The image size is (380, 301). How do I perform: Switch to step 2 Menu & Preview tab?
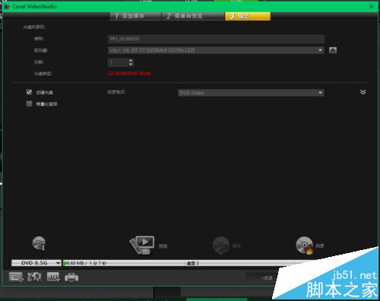pyautogui.click(x=193, y=16)
